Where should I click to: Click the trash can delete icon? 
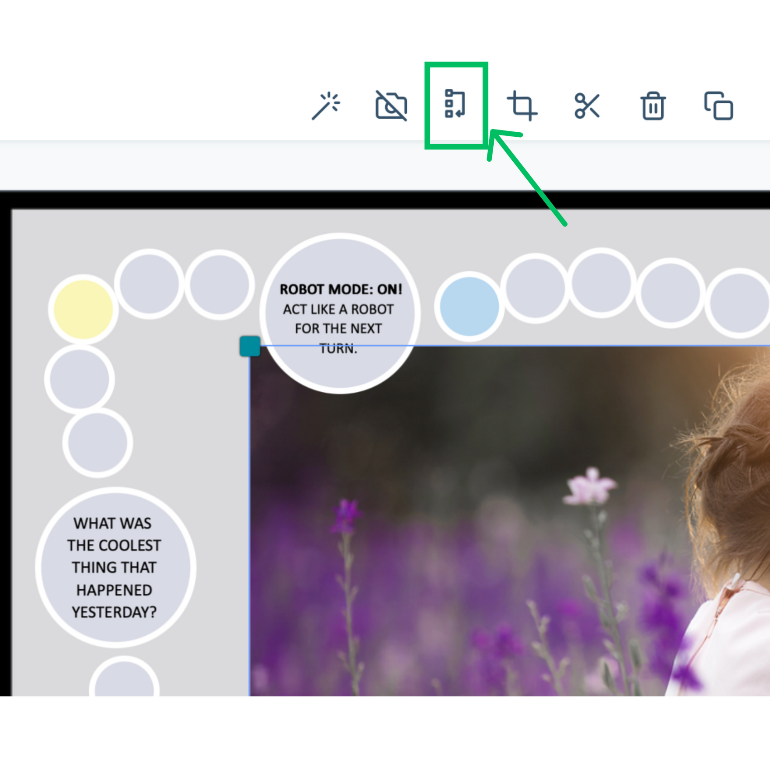pos(653,106)
